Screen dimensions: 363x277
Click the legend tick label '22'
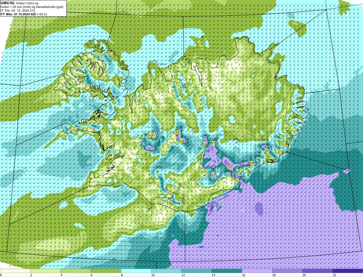334,275
